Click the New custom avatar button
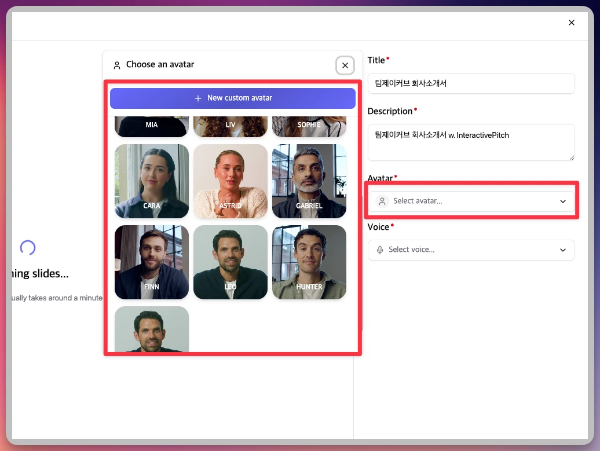 233,98
